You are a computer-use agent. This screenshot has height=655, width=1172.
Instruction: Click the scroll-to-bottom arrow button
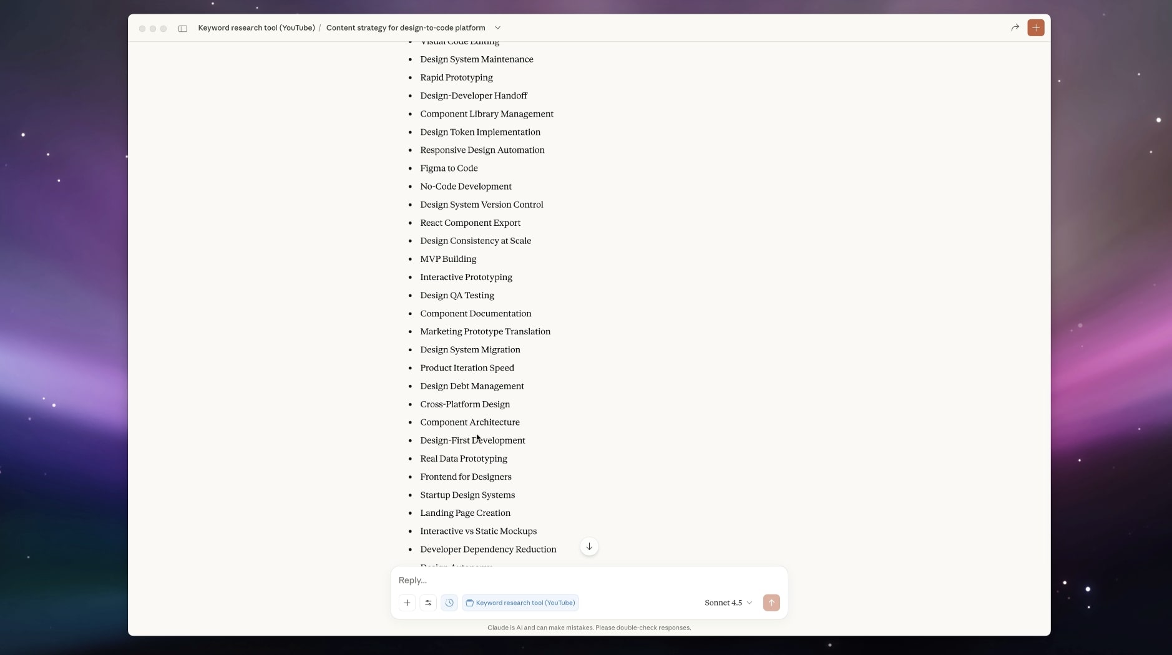589,546
